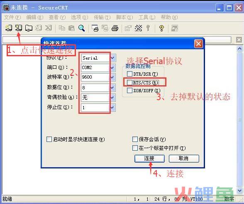This screenshot has width=244, height=204.
Task: Click the Help question mark icon
Action: [x=161, y=28]
